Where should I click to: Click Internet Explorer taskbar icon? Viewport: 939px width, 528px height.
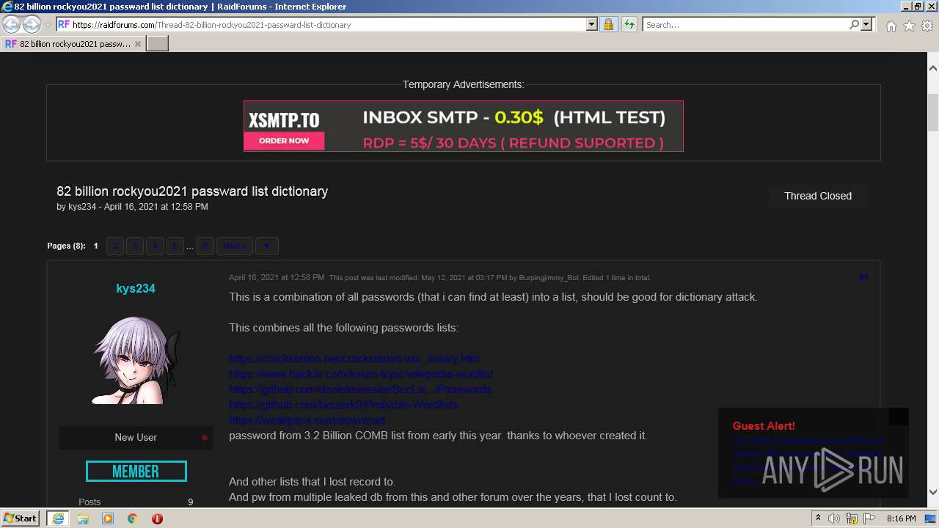tap(57, 518)
